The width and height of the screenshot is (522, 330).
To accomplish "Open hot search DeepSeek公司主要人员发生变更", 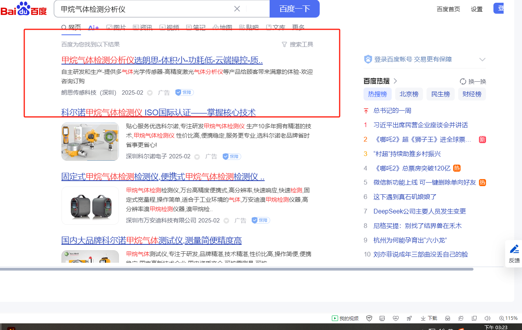I will 420,211.
